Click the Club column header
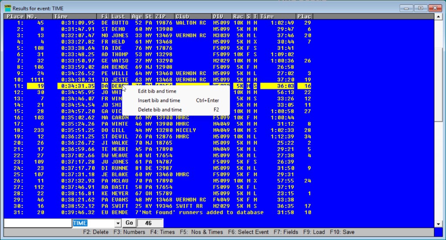This screenshot has height=240, width=446. point(193,17)
